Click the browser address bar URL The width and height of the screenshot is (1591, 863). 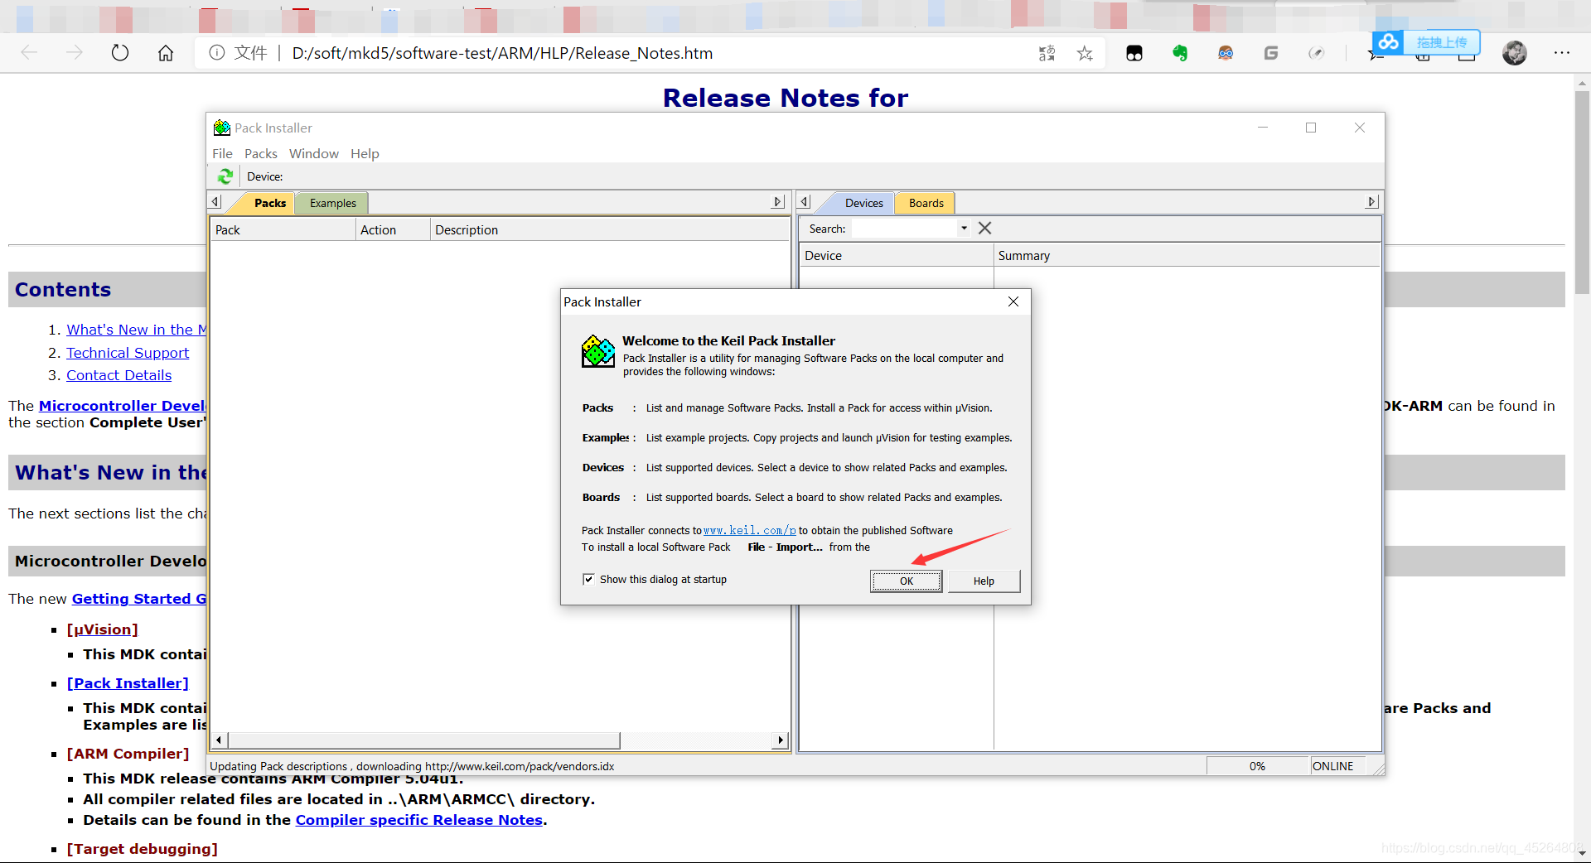point(502,53)
